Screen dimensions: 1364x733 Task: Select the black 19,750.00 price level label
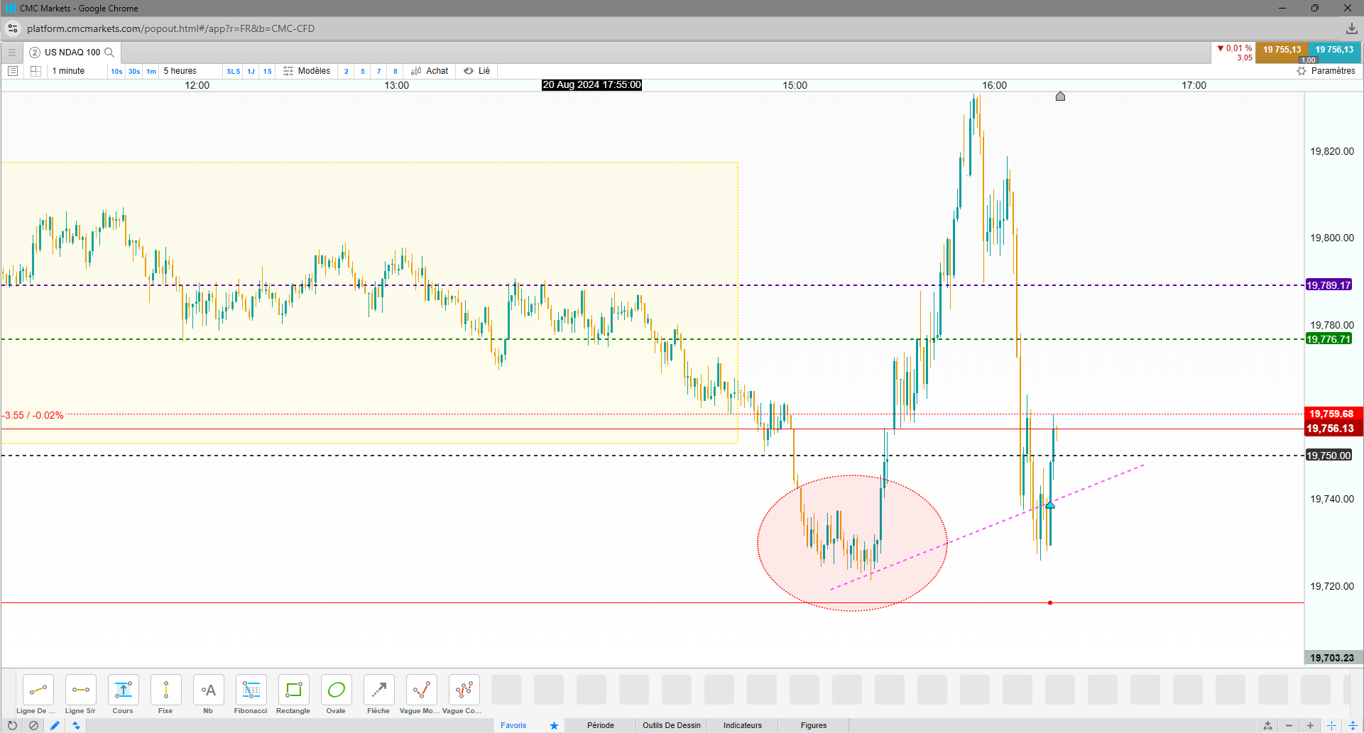1329,456
